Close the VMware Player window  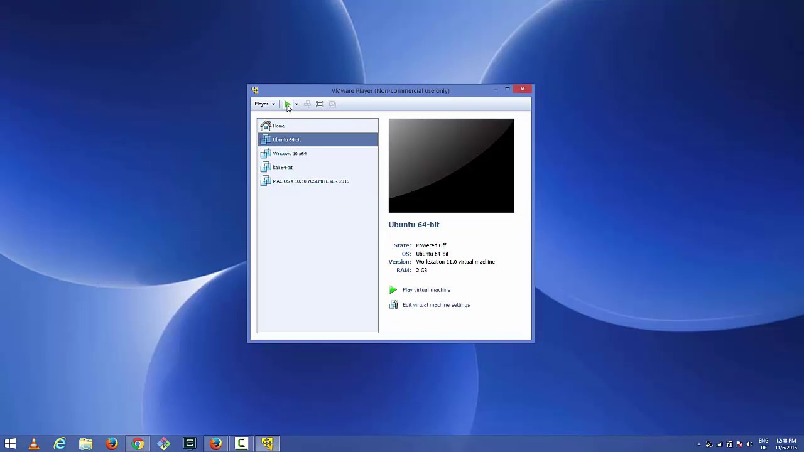523,89
